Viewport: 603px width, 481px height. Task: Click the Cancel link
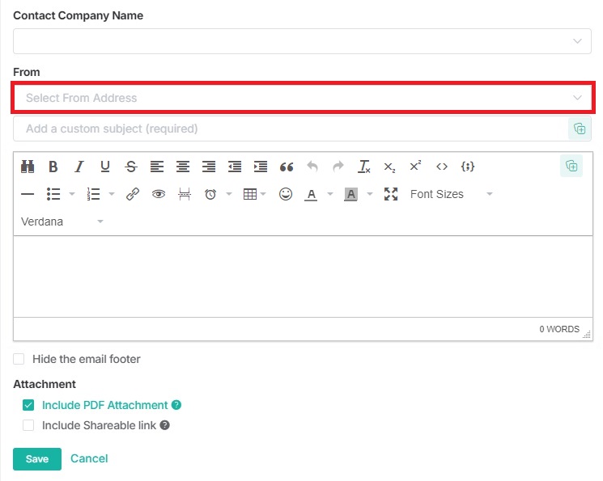pos(89,458)
